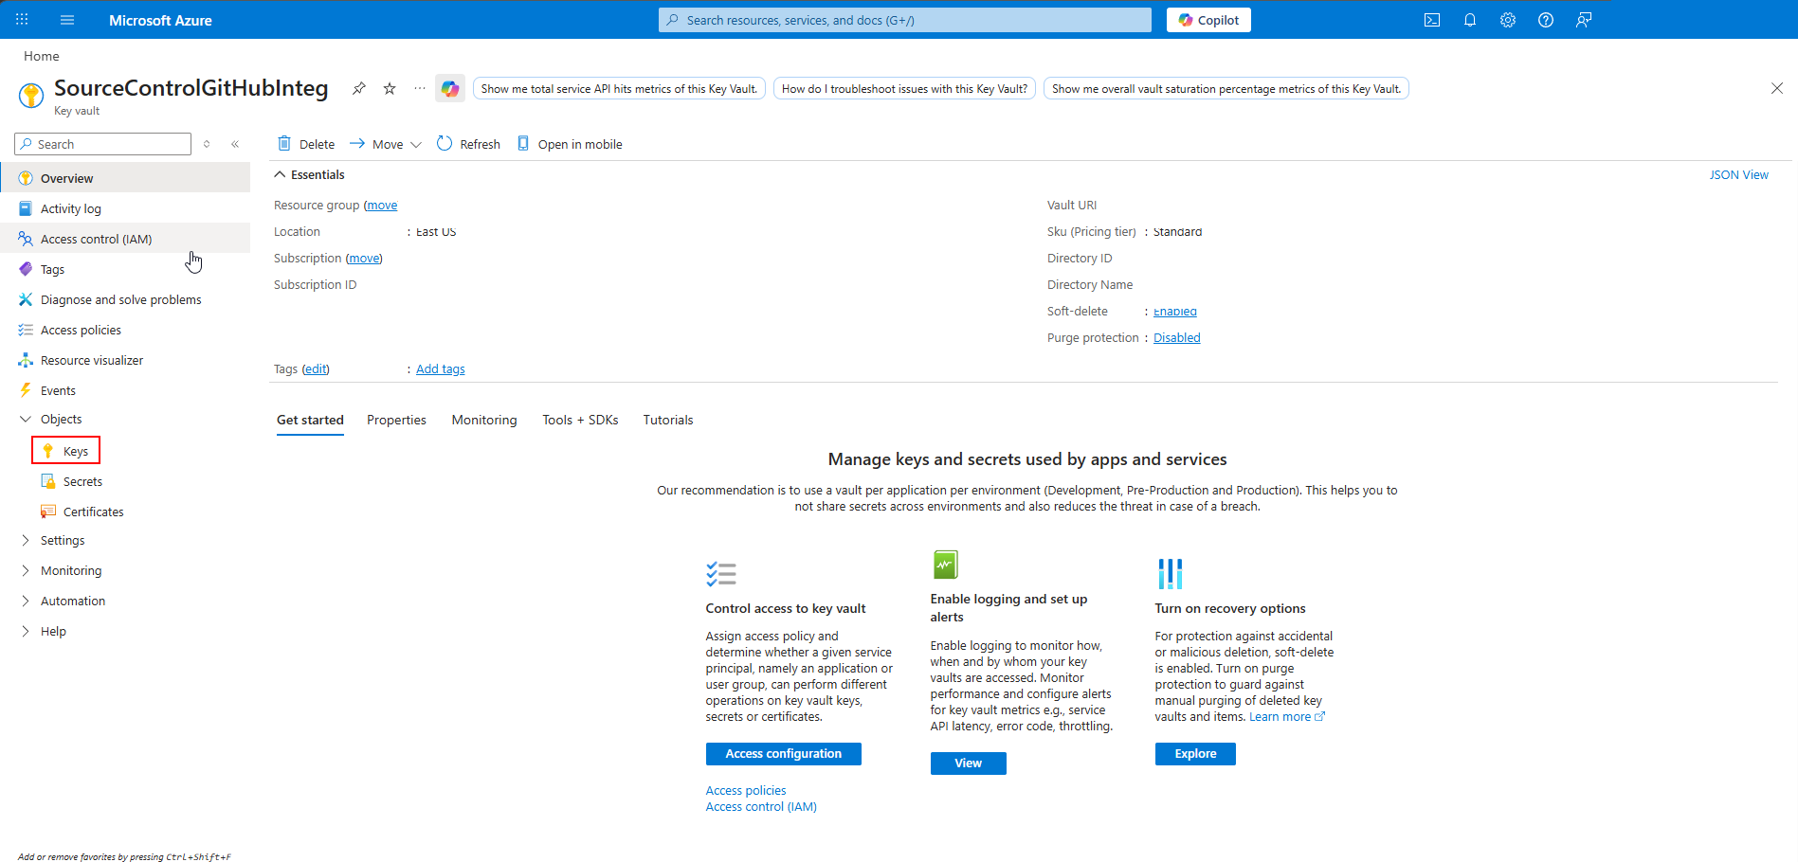Open the feedback icon in top bar
The width and height of the screenshot is (1798, 862).
coord(1584,20)
